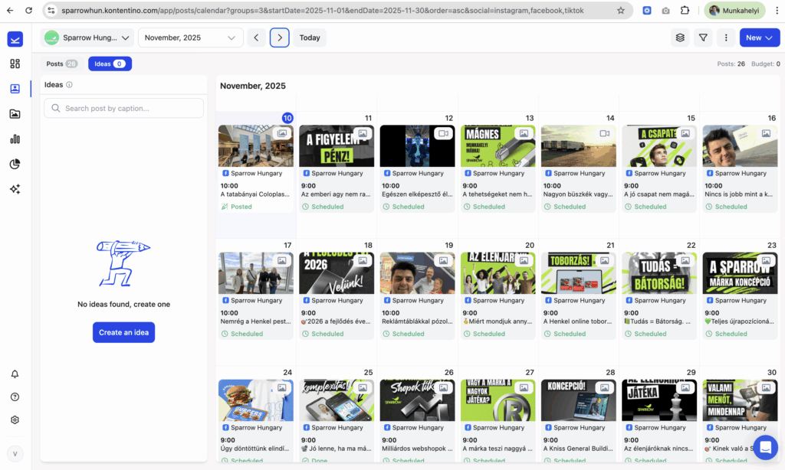Switch to the Posts tab

61,64
